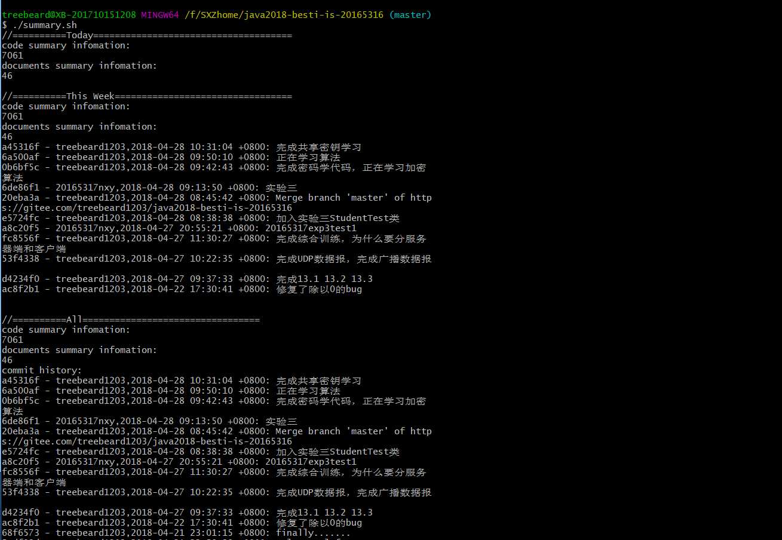
Task: Click commit e5724fc in the All section
Action: tap(201, 452)
